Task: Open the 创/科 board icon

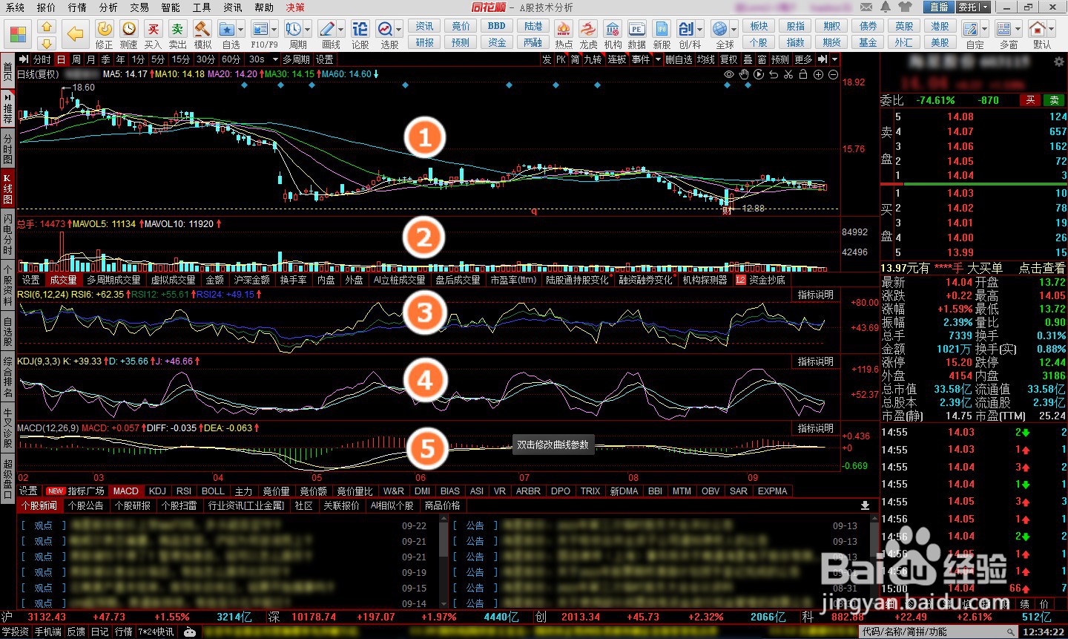Action: click(686, 29)
